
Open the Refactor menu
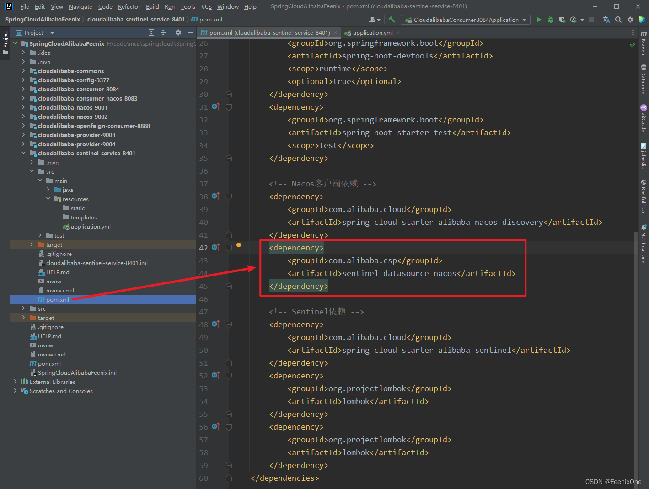click(x=129, y=6)
